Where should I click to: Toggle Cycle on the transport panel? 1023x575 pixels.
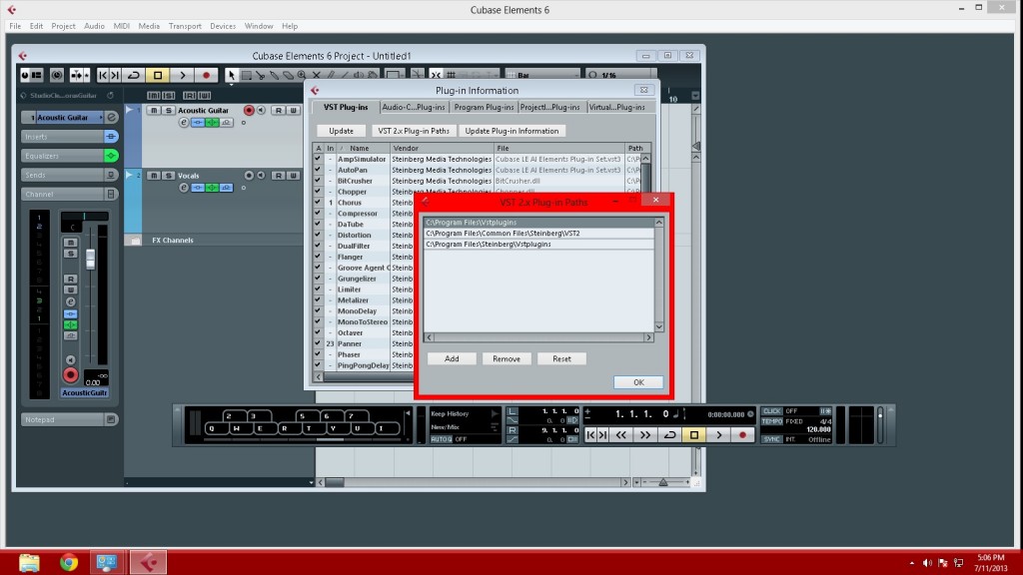coord(669,435)
